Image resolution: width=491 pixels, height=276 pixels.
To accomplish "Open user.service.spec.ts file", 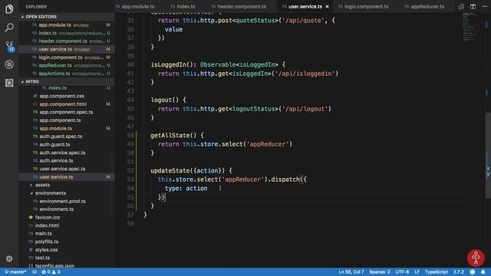I will [x=62, y=169].
